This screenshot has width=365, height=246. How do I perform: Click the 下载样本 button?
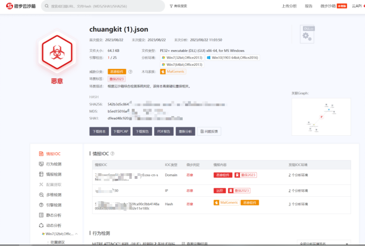click(99, 131)
